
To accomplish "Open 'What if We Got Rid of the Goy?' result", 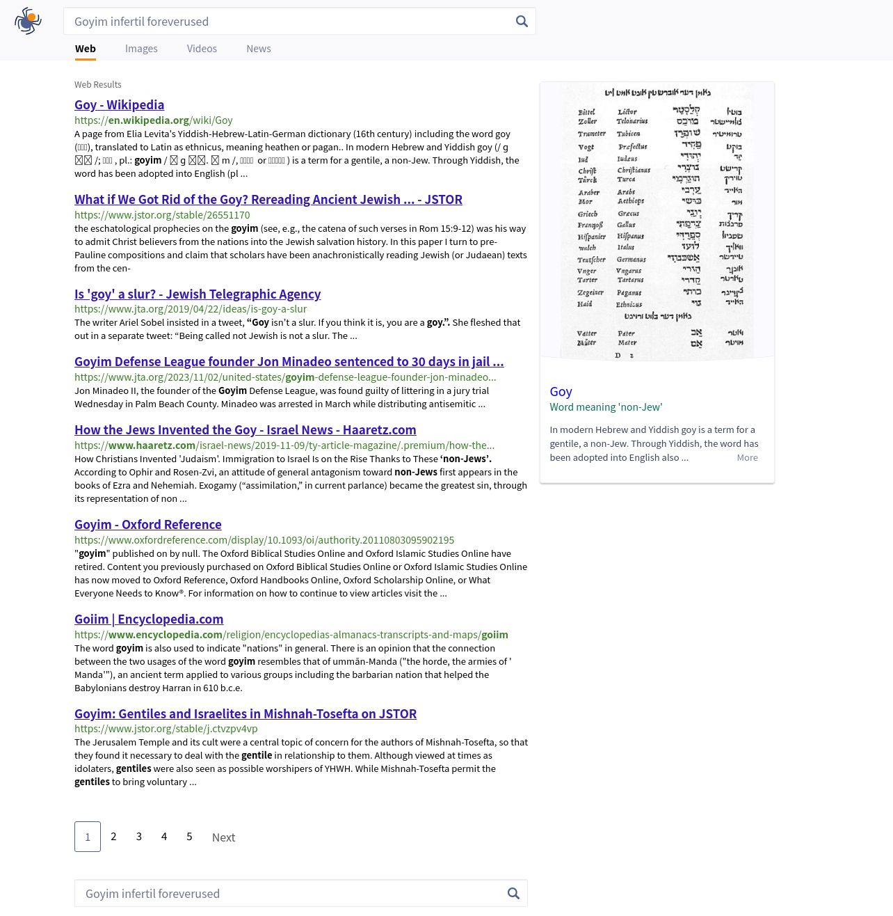I will pos(268,199).
